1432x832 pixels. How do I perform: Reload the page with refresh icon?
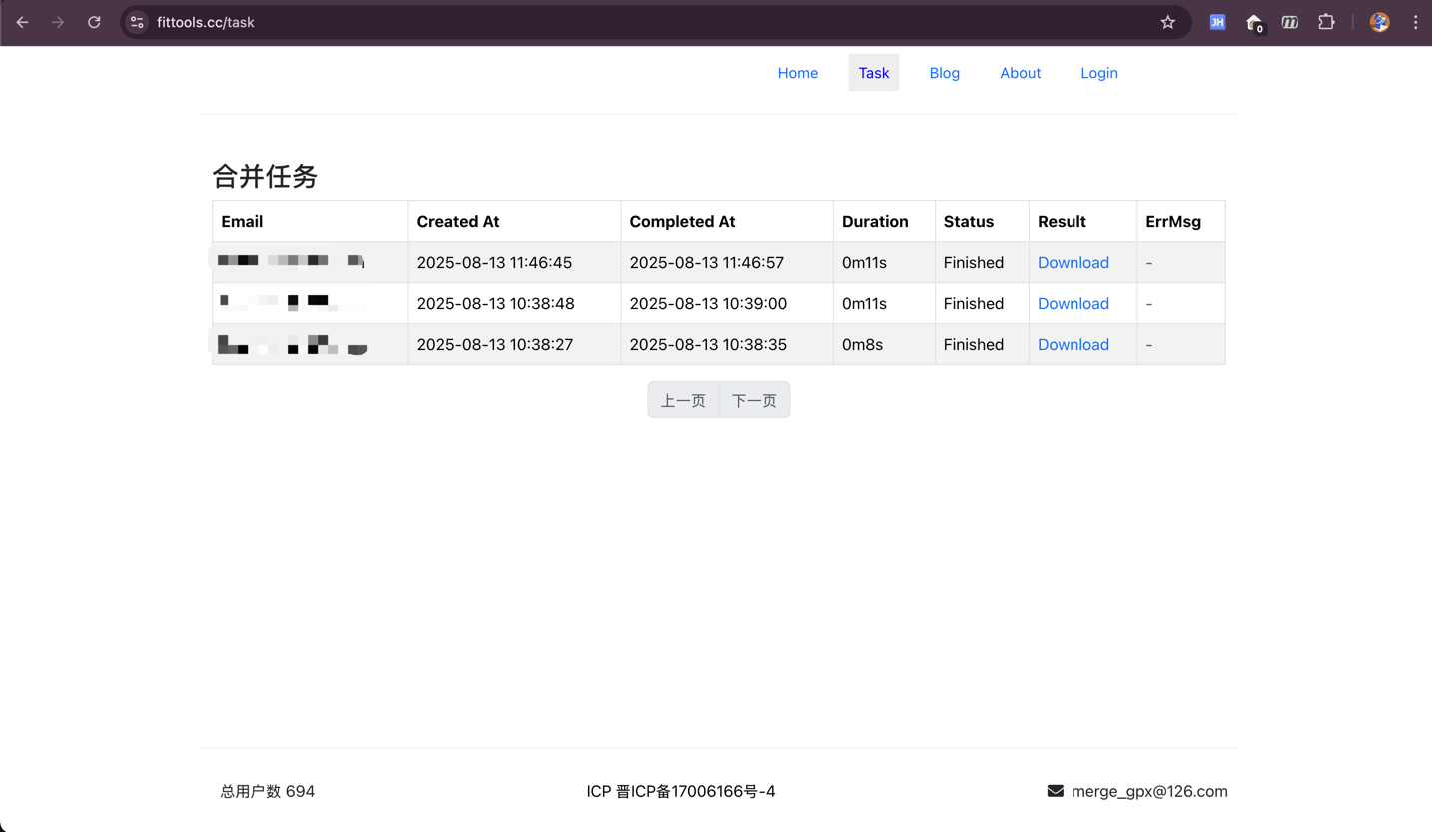tap(94, 22)
